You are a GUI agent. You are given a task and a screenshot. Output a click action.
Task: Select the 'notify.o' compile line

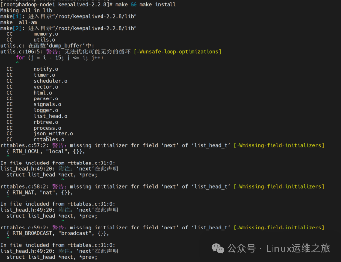(33, 69)
